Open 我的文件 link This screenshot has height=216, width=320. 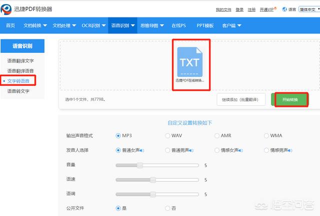[x=223, y=9]
